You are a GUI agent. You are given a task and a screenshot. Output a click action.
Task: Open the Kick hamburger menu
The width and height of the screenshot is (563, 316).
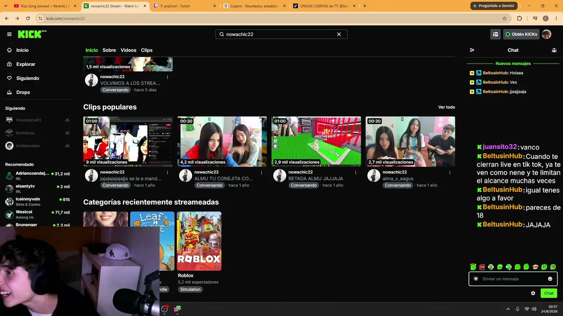click(x=9, y=34)
